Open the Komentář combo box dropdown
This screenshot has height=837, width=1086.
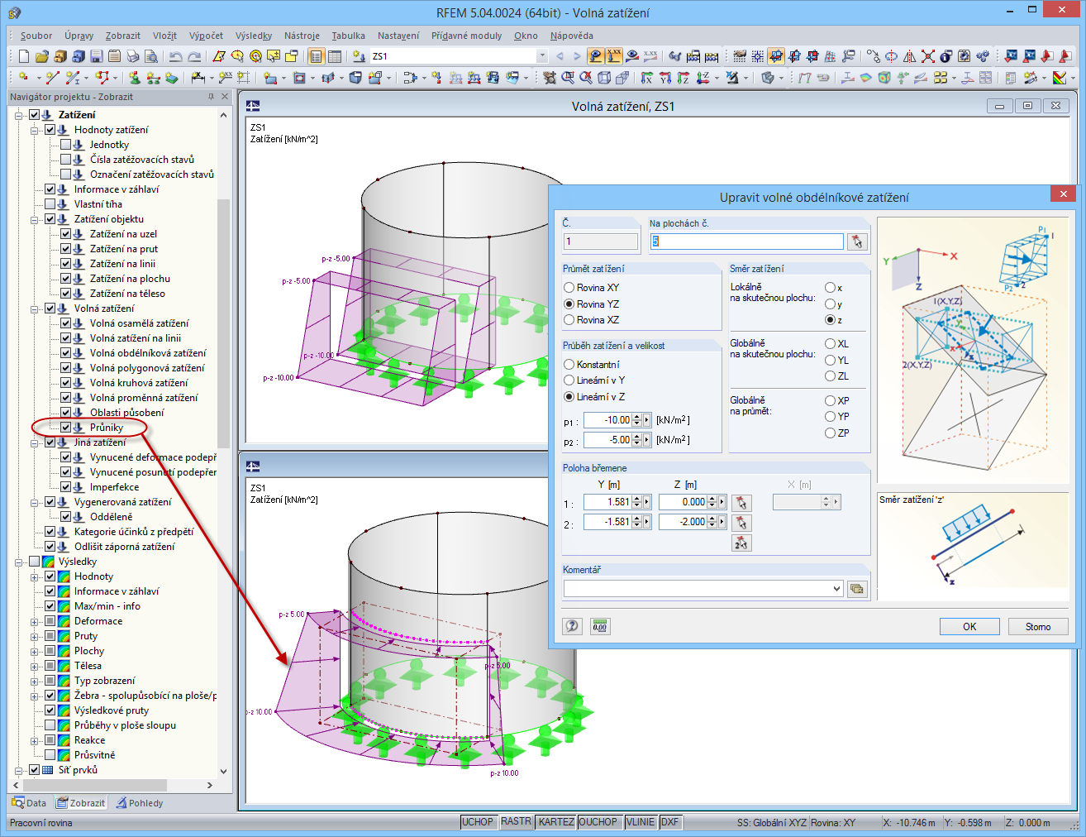point(837,589)
